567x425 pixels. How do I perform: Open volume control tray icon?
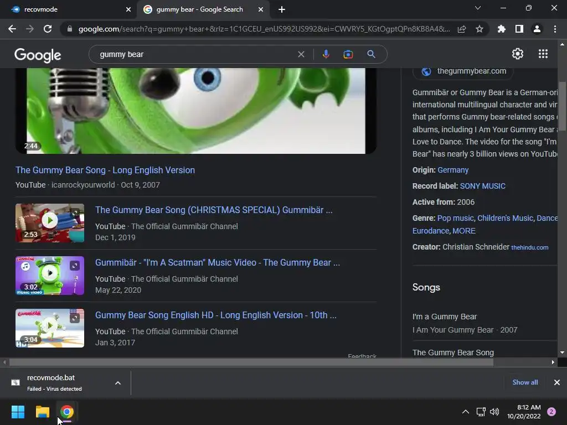(x=494, y=412)
